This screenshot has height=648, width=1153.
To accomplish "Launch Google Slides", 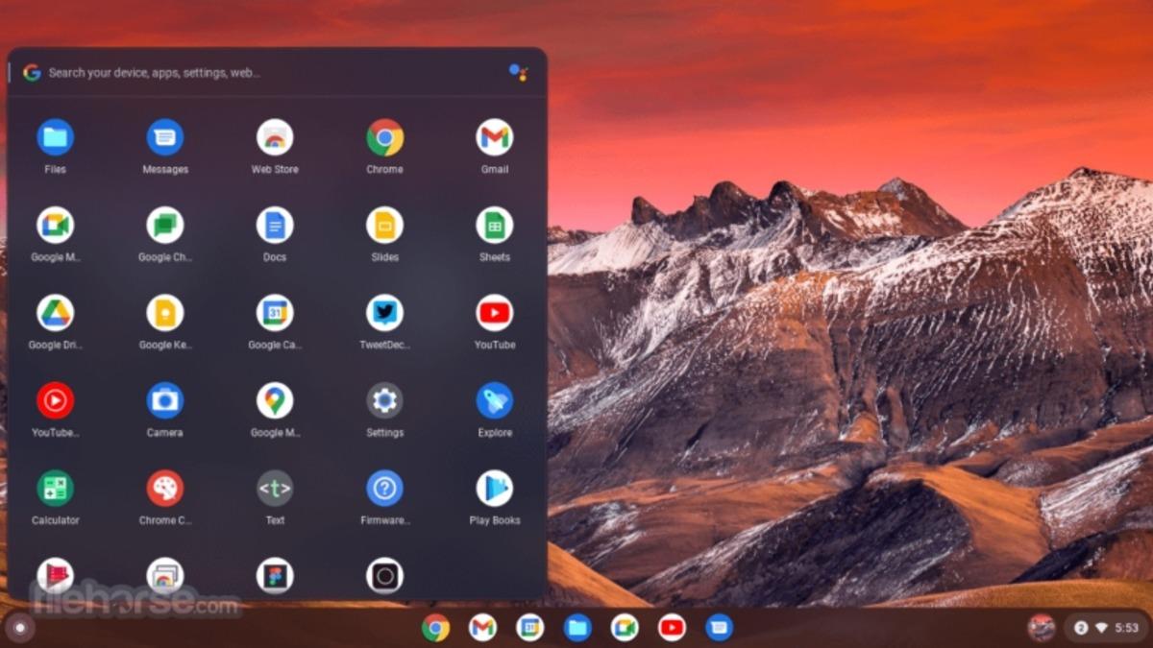I will [x=384, y=225].
